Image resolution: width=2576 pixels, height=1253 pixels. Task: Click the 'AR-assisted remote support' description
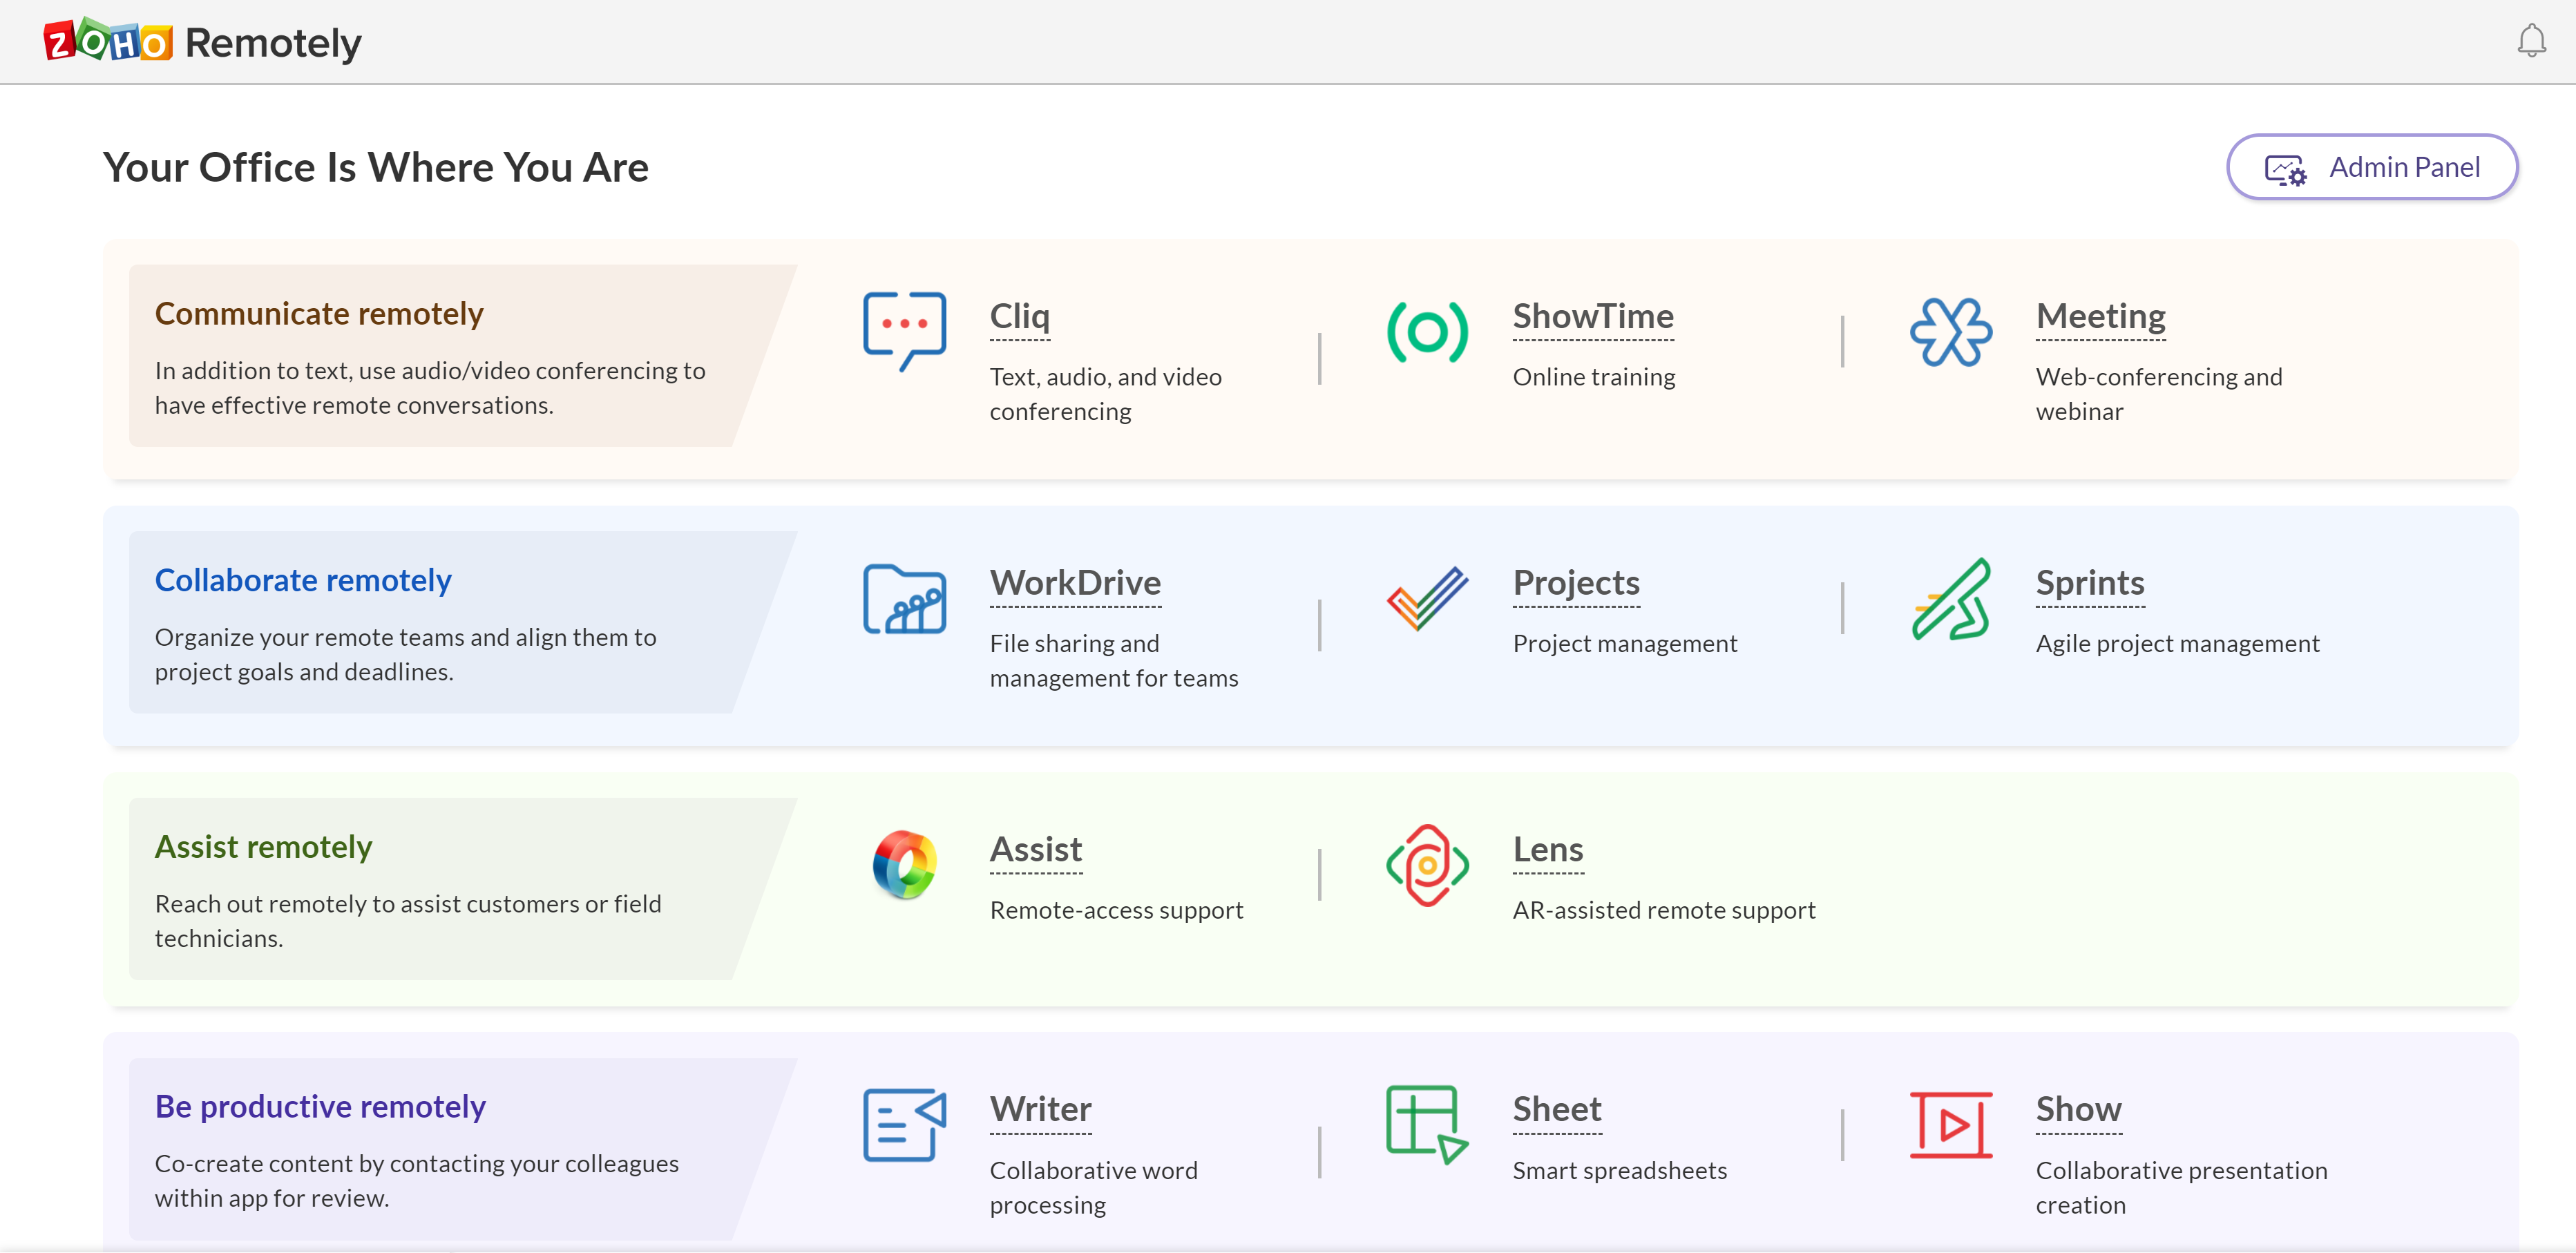click(x=1663, y=911)
